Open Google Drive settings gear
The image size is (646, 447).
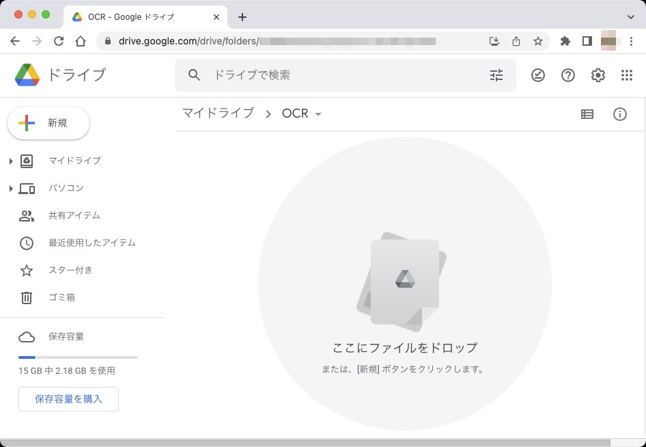[x=598, y=75]
